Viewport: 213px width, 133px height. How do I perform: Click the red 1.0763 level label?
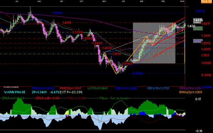click(127, 64)
